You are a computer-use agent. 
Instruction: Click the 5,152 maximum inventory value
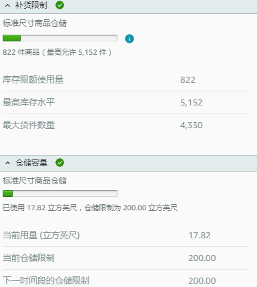pos(192,103)
